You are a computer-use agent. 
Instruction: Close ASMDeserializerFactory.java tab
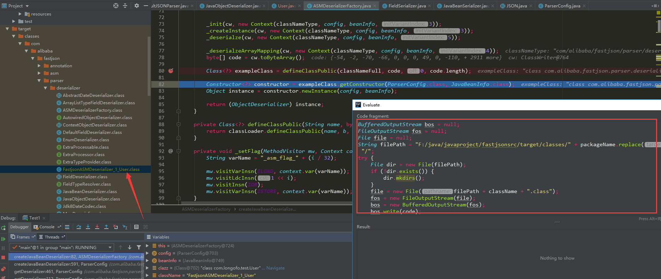coord(375,6)
